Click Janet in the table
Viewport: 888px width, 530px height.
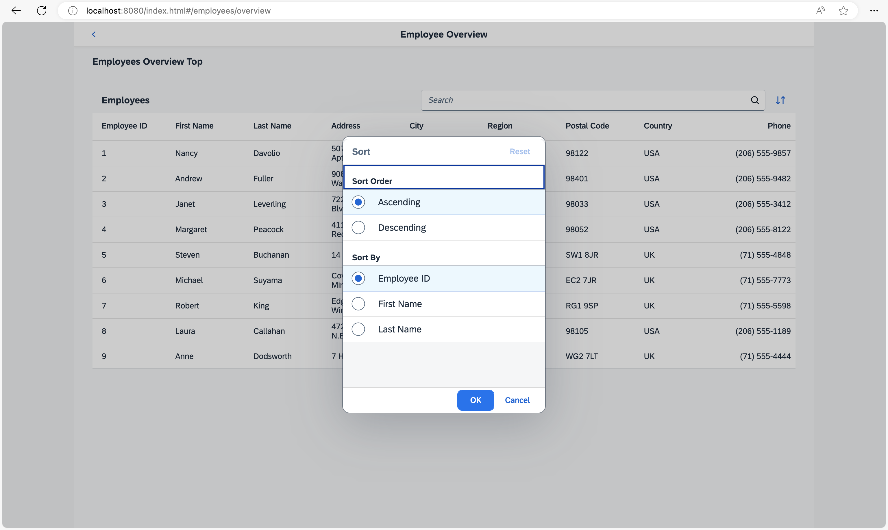pos(185,204)
